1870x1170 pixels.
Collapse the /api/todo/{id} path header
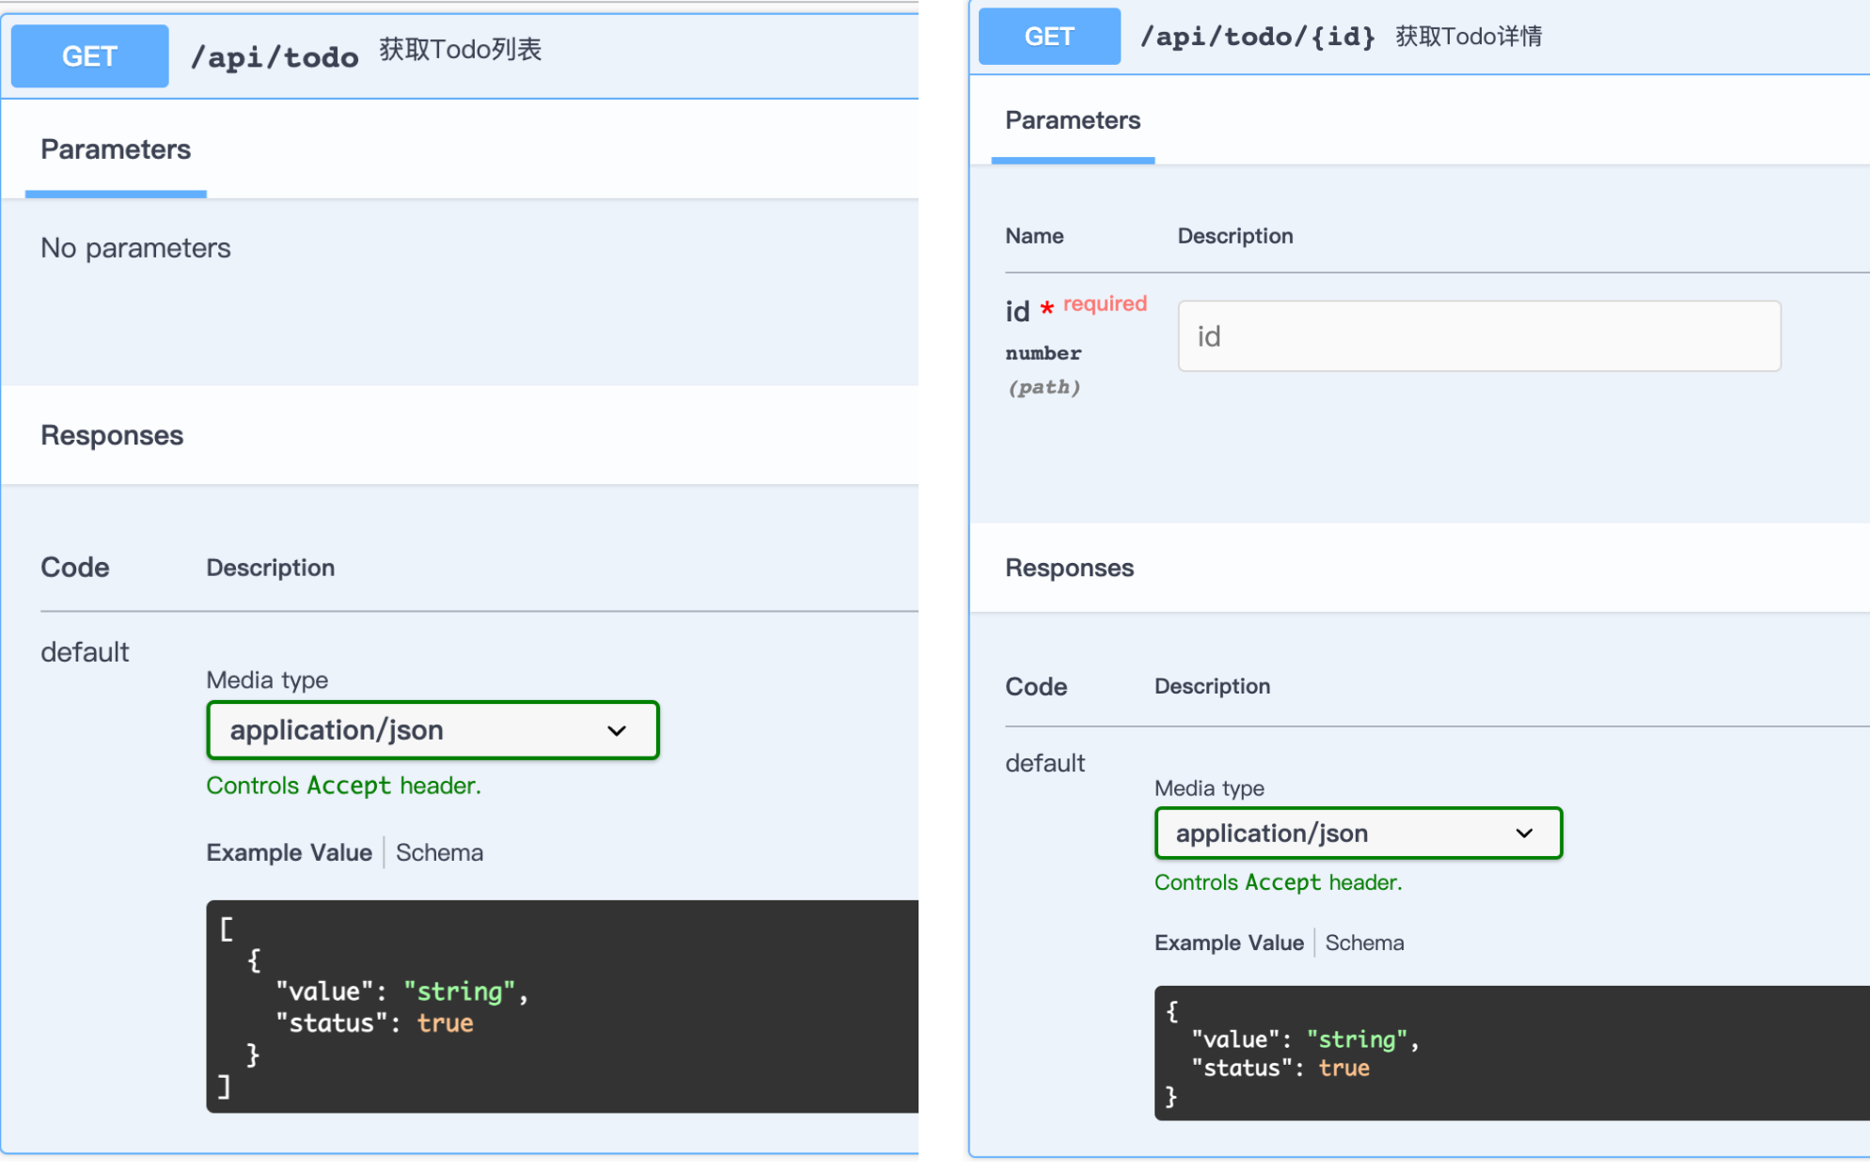pos(1257,37)
